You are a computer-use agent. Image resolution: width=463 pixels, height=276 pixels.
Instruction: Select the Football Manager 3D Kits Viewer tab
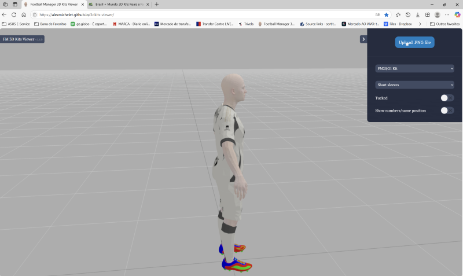tap(52, 4)
